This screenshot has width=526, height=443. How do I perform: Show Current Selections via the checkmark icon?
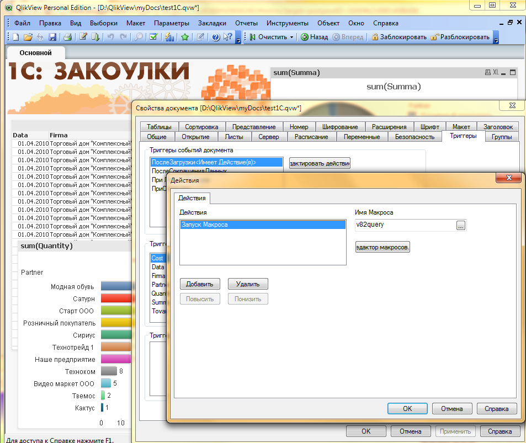click(153, 37)
